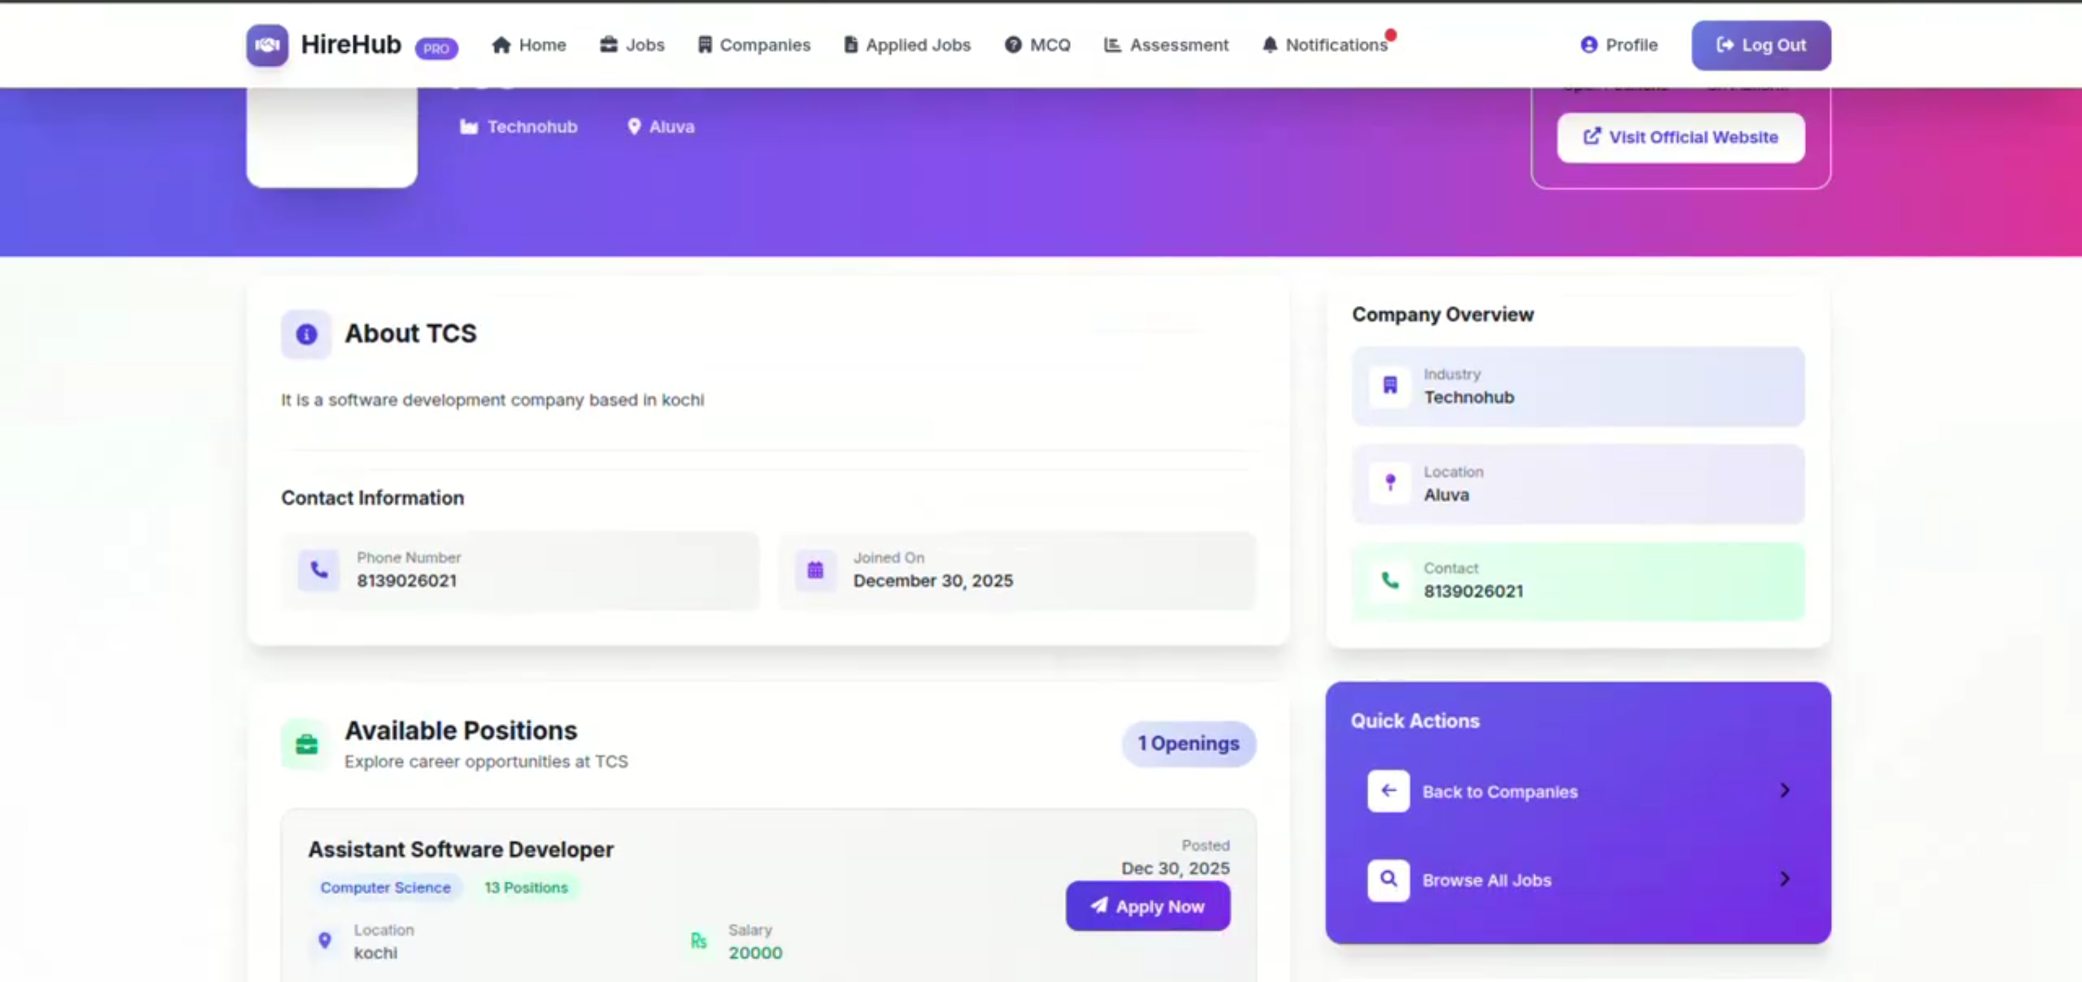Open the Assessment page
The width and height of the screenshot is (2082, 982).
(1167, 46)
